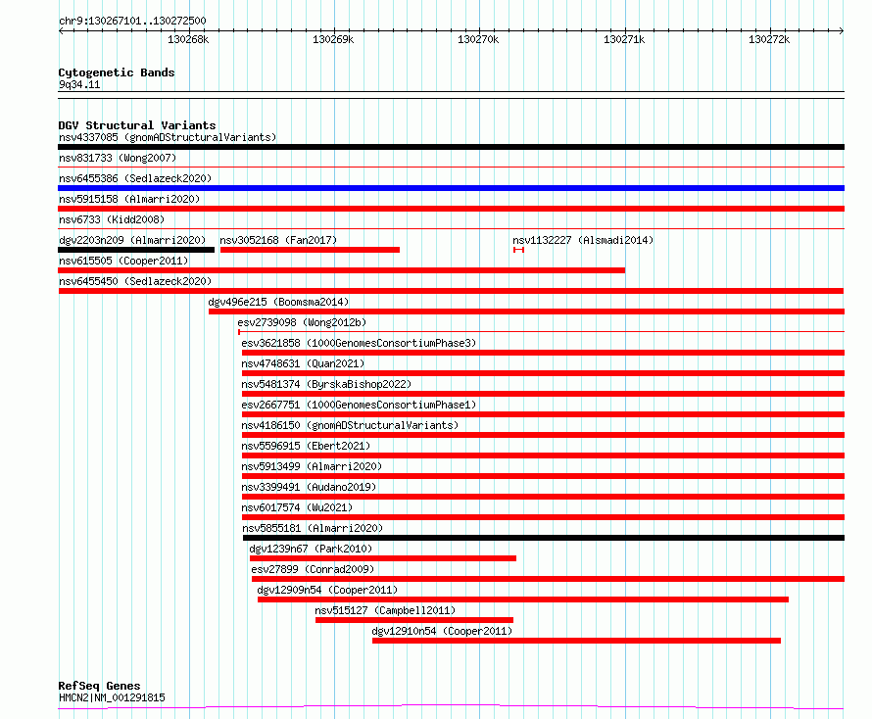Open nsv5855181 (Almarri2020) label
The height and width of the screenshot is (719, 872).
[x=313, y=528]
